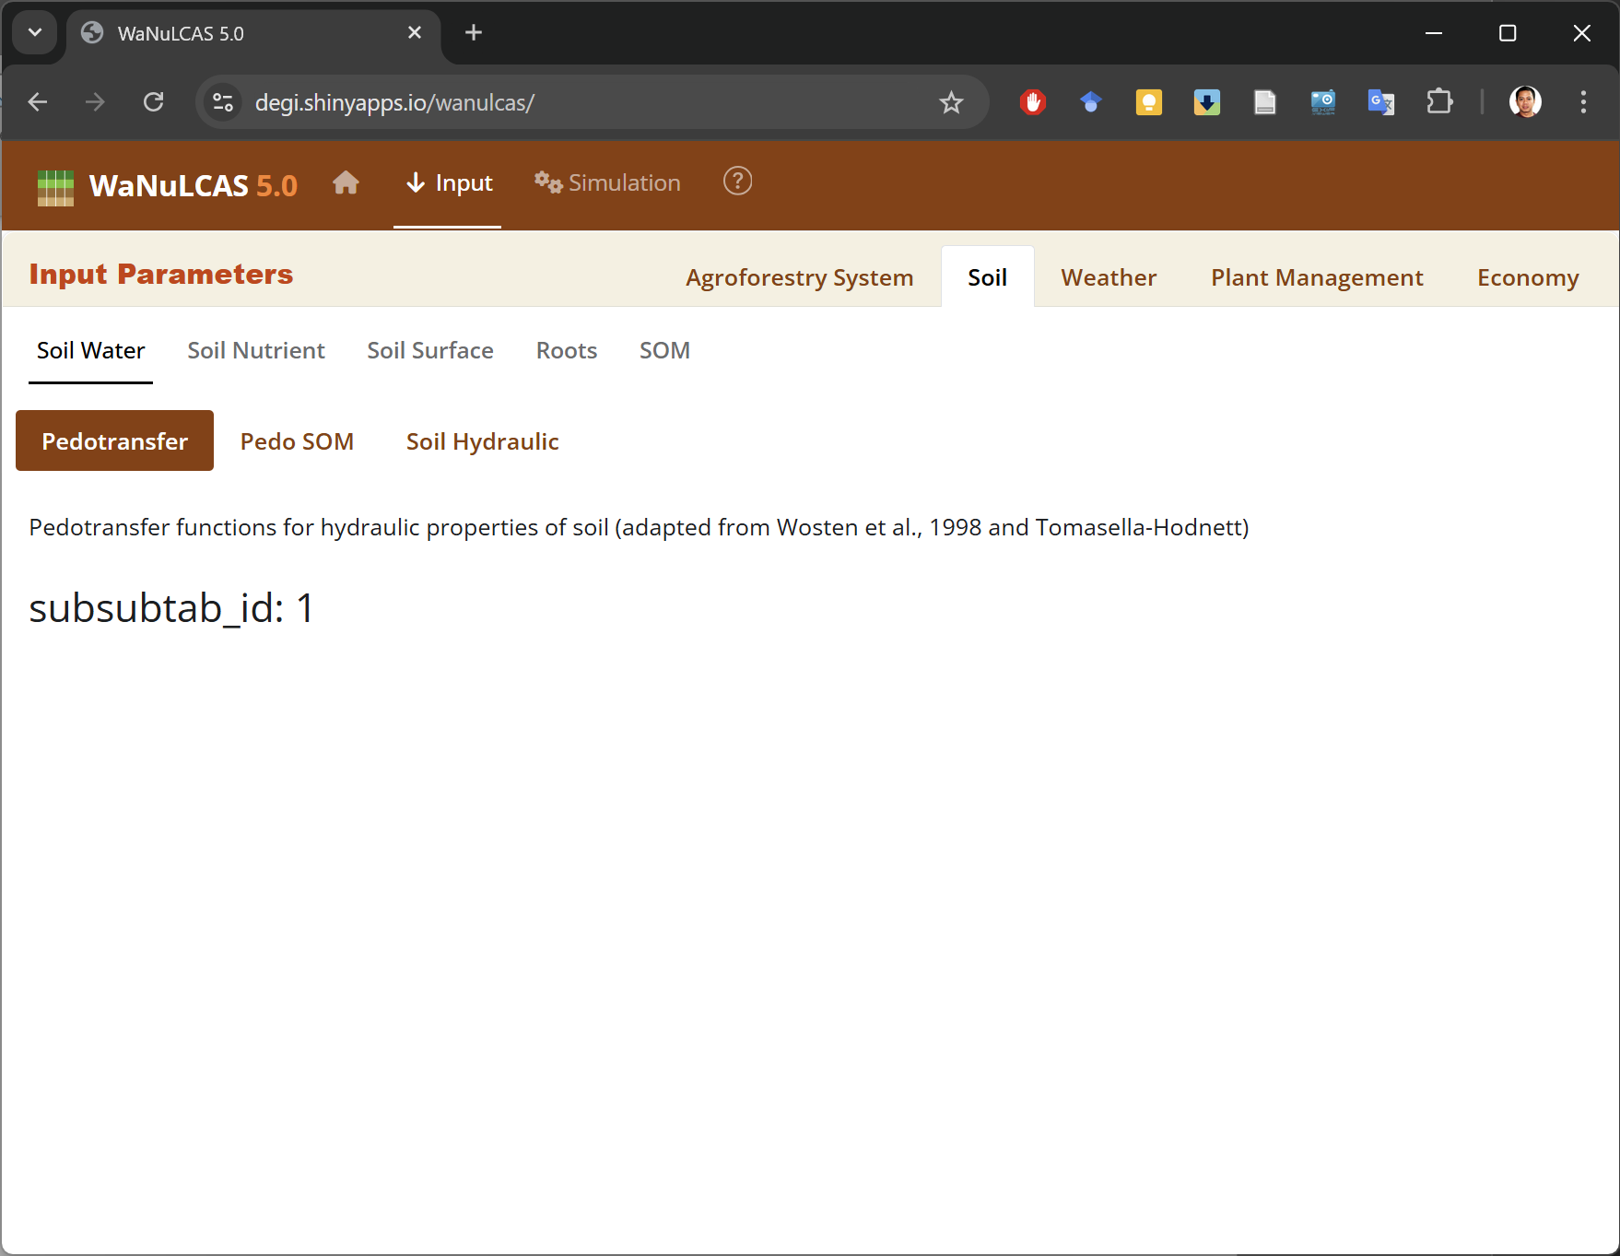Open the browser extensions puzzle icon
1620x1256 pixels.
(1438, 102)
